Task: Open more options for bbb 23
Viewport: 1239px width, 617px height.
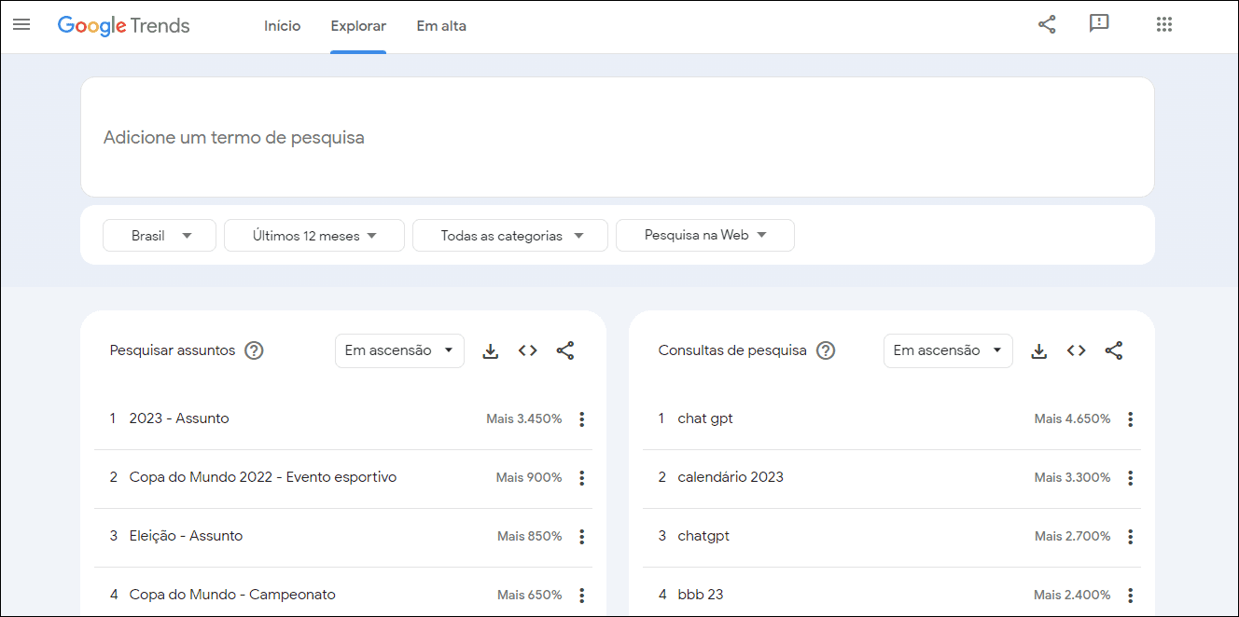Action: (x=1131, y=596)
